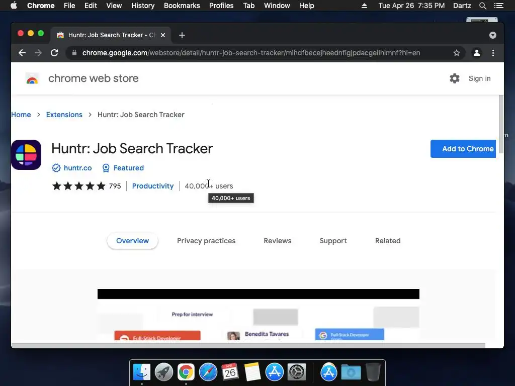Click the extension preview screenshot

click(259, 315)
